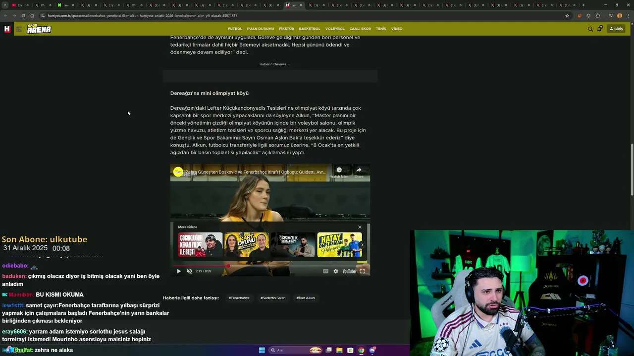Click the taskbar Ara search box
This screenshot has width=634, height=356.
pos(296,350)
